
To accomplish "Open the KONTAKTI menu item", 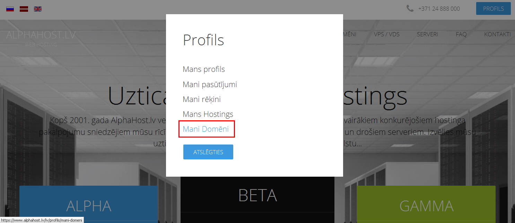I will [x=497, y=34].
